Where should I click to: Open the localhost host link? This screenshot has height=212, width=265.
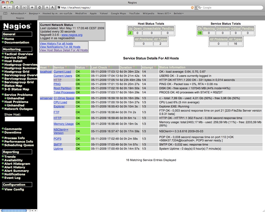(x=46, y=72)
